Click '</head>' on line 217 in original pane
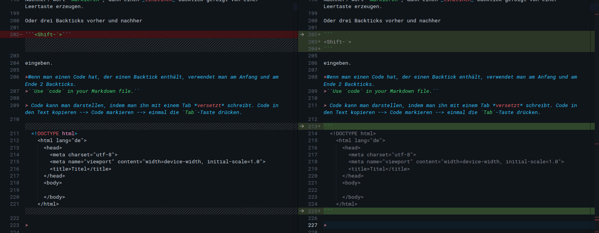The width and height of the screenshot is (599, 233). click(x=54, y=176)
